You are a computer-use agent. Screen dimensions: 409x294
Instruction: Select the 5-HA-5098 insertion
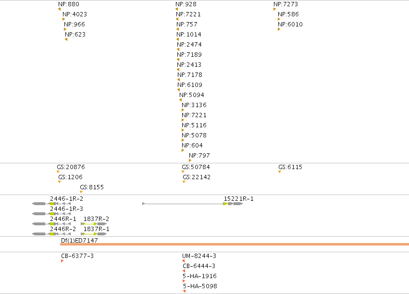click(185, 291)
